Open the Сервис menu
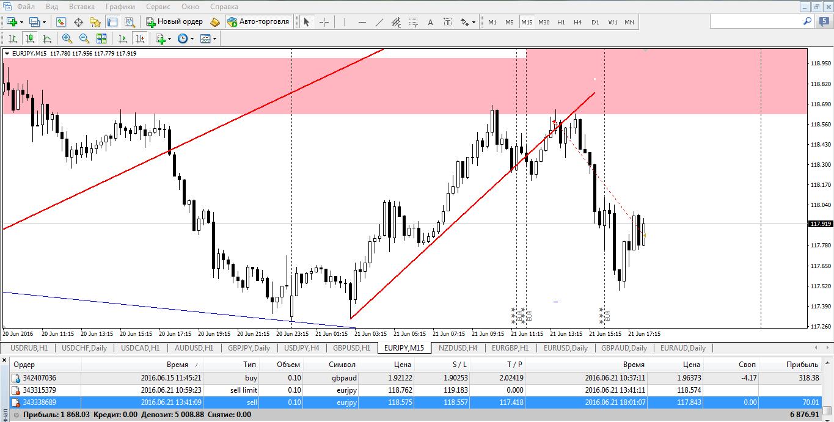 pyautogui.click(x=158, y=7)
